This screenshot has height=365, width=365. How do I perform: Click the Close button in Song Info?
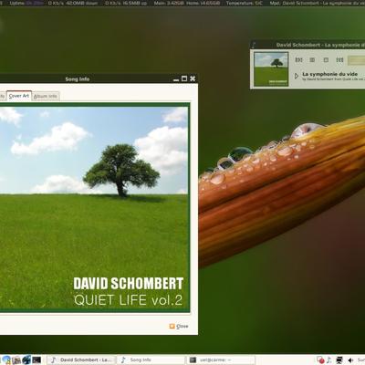pos(179,326)
